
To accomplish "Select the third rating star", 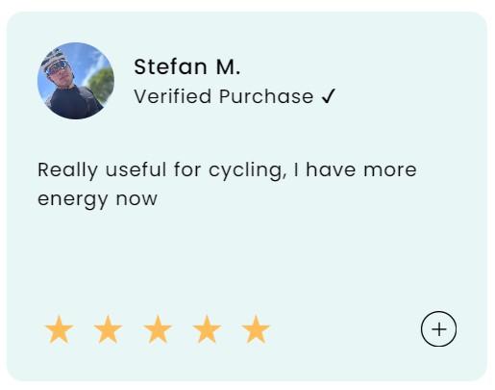I will (x=158, y=329).
